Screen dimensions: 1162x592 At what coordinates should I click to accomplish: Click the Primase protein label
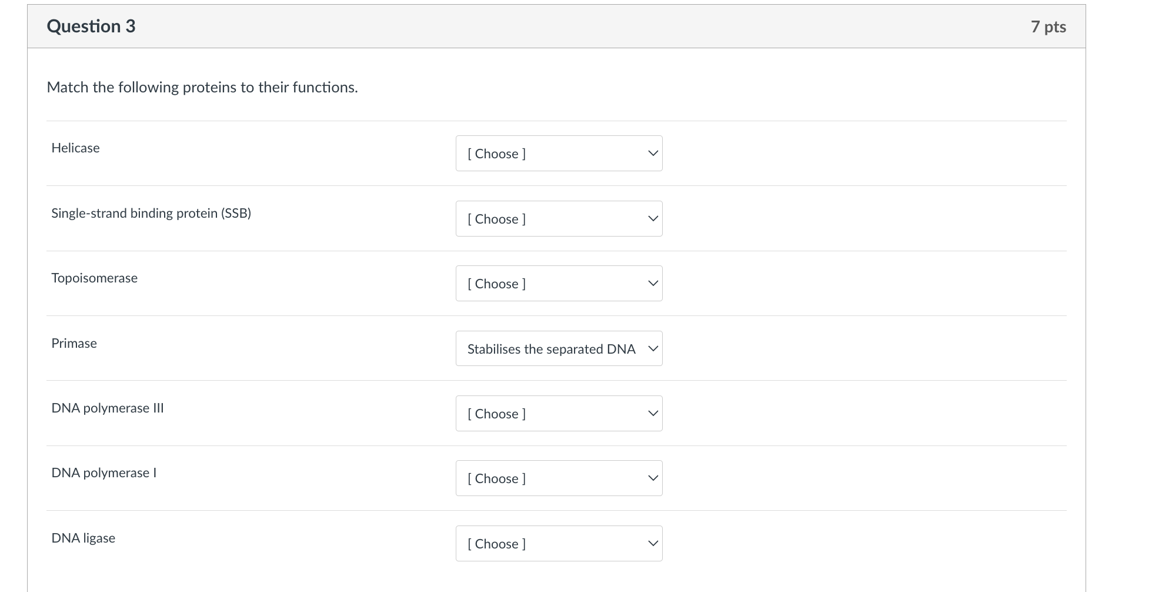(74, 343)
